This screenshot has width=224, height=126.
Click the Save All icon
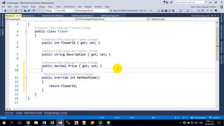pyautogui.click(x=29, y=11)
